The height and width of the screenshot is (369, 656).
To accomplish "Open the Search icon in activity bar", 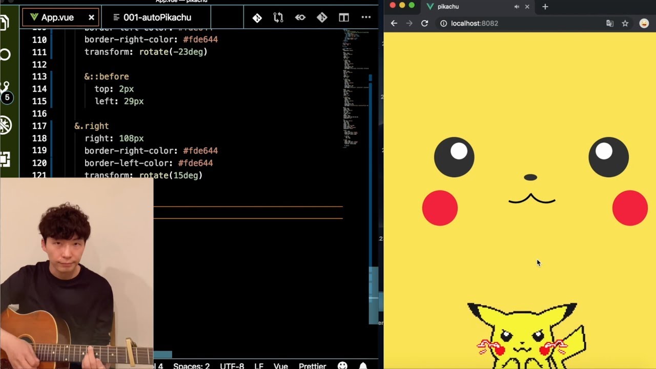I will tap(5, 54).
